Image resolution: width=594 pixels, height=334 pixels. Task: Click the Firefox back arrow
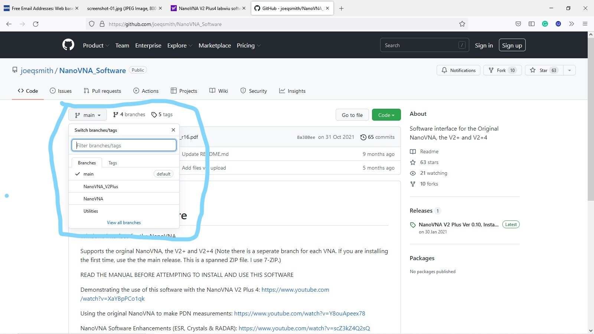tap(9, 24)
